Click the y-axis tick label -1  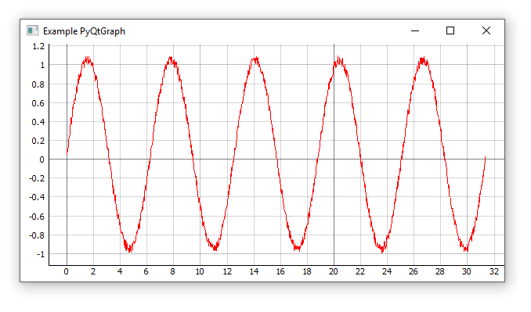[x=41, y=254]
